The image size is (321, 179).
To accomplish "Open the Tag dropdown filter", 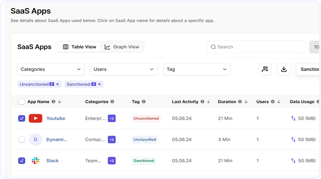I will (197, 69).
